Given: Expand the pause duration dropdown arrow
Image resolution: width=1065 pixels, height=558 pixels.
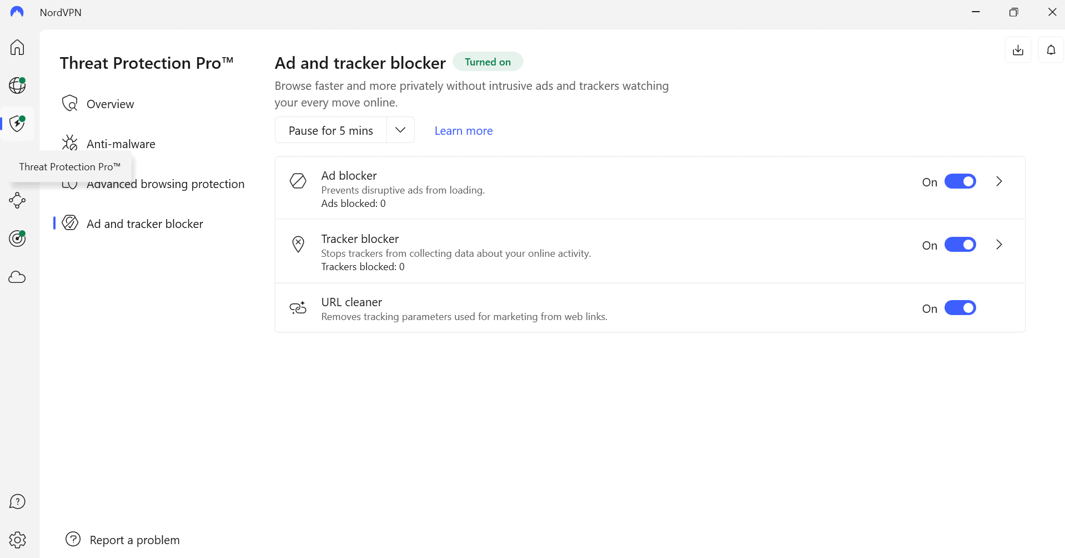Looking at the screenshot, I should [400, 130].
